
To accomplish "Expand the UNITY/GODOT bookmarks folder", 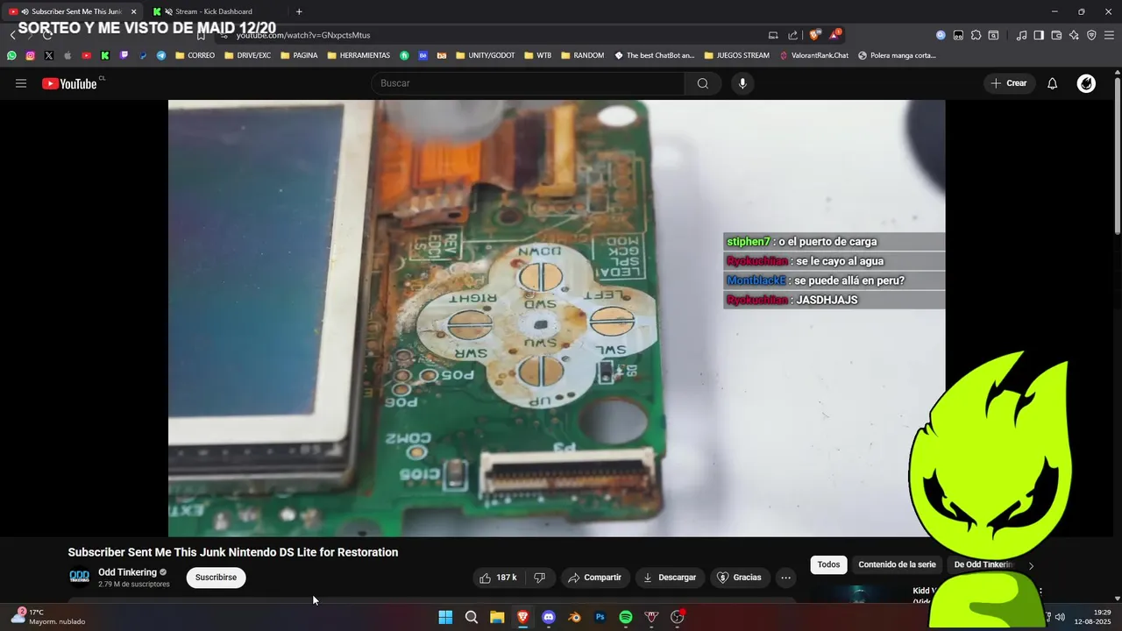I will [x=485, y=55].
